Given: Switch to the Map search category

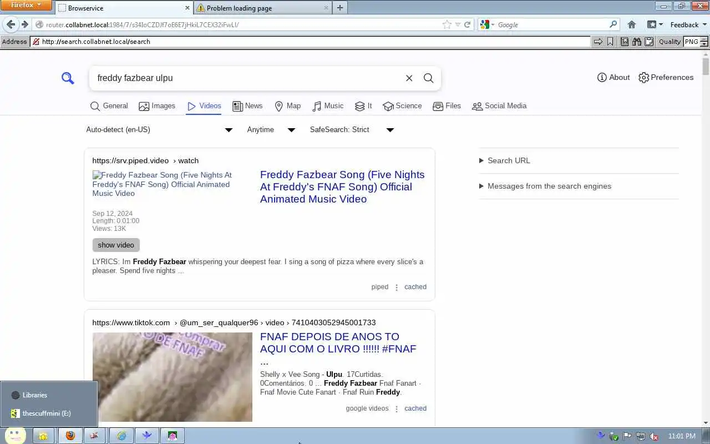Looking at the screenshot, I should coord(287,106).
